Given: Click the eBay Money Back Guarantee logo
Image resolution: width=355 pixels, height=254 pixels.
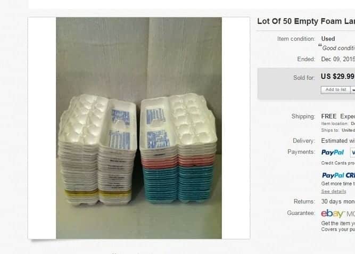Looking at the screenshot, I should click(338, 214).
